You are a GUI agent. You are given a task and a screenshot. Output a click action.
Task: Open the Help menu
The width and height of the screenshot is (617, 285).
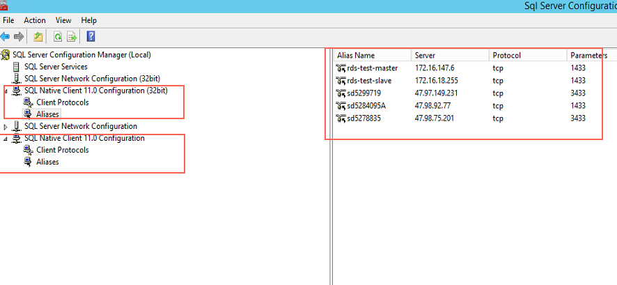89,20
